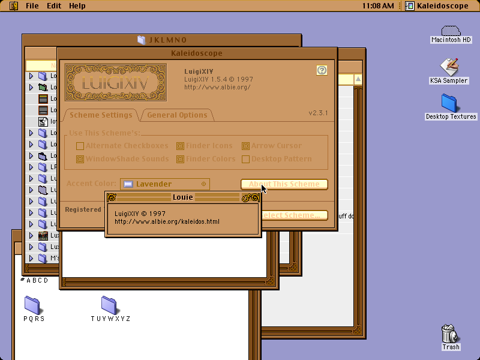The image size is (480, 360).
Task: Expand the dotted-pattern folder row in JKLMNO
Action: (31, 190)
